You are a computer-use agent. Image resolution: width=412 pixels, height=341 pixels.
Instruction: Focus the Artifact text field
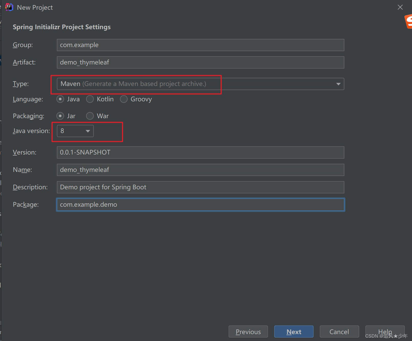[200, 62]
